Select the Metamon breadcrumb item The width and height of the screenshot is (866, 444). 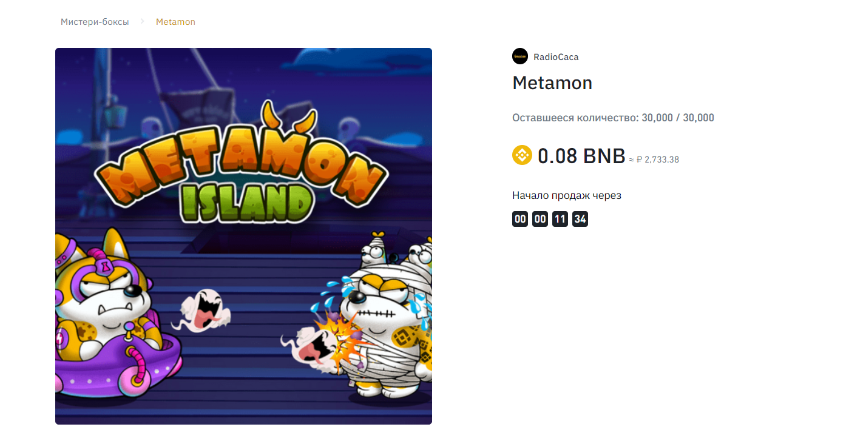click(175, 22)
